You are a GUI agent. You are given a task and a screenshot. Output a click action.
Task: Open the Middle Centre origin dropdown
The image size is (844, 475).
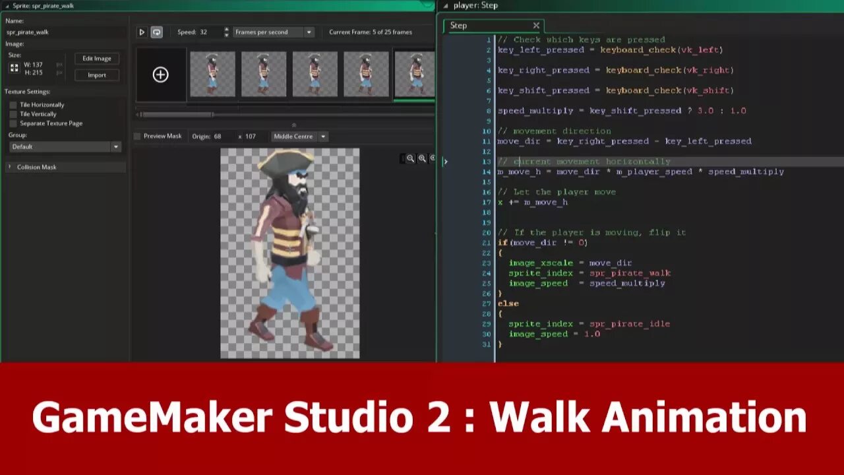[x=299, y=137]
